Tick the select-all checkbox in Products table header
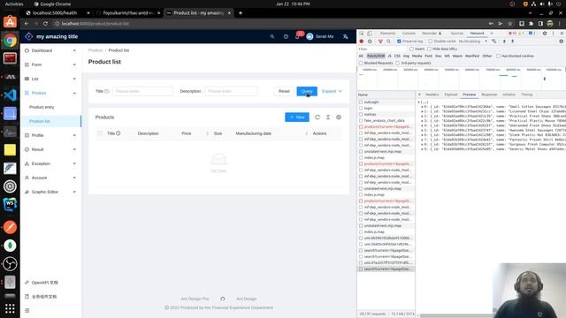 (x=100, y=133)
